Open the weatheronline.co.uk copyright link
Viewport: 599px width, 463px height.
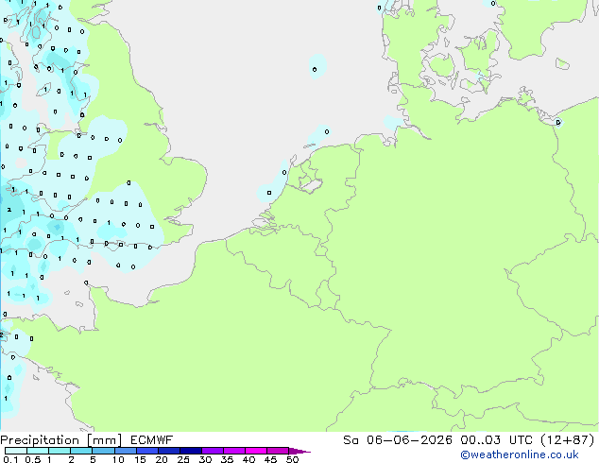(520, 454)
